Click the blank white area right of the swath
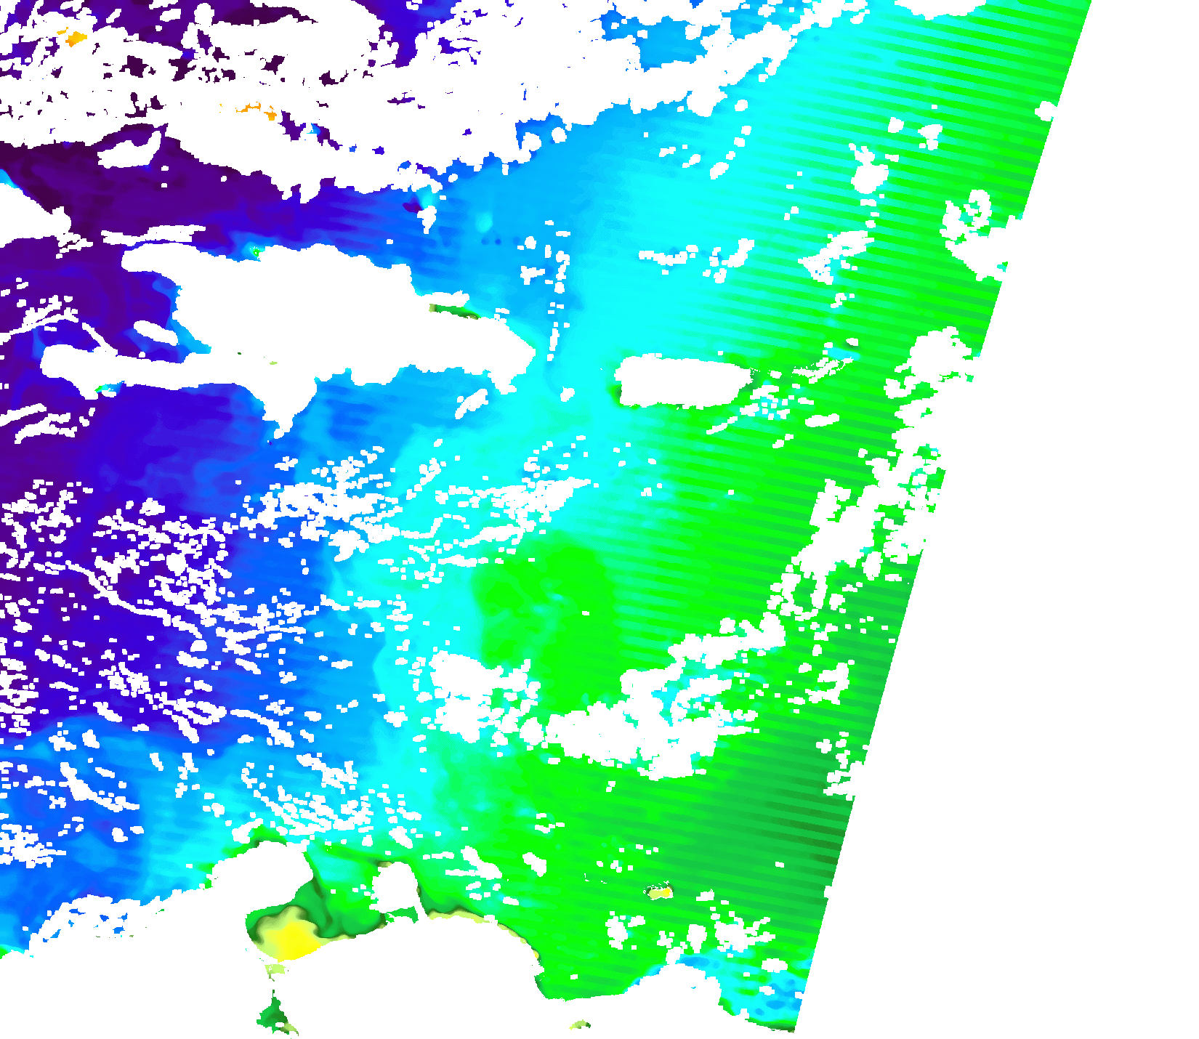The width and height of the screenshot is (1199, 1039). tap(1054, 654)
